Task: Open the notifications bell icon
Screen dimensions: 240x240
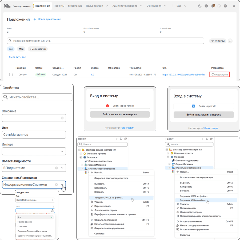Action: coord(213,6)
